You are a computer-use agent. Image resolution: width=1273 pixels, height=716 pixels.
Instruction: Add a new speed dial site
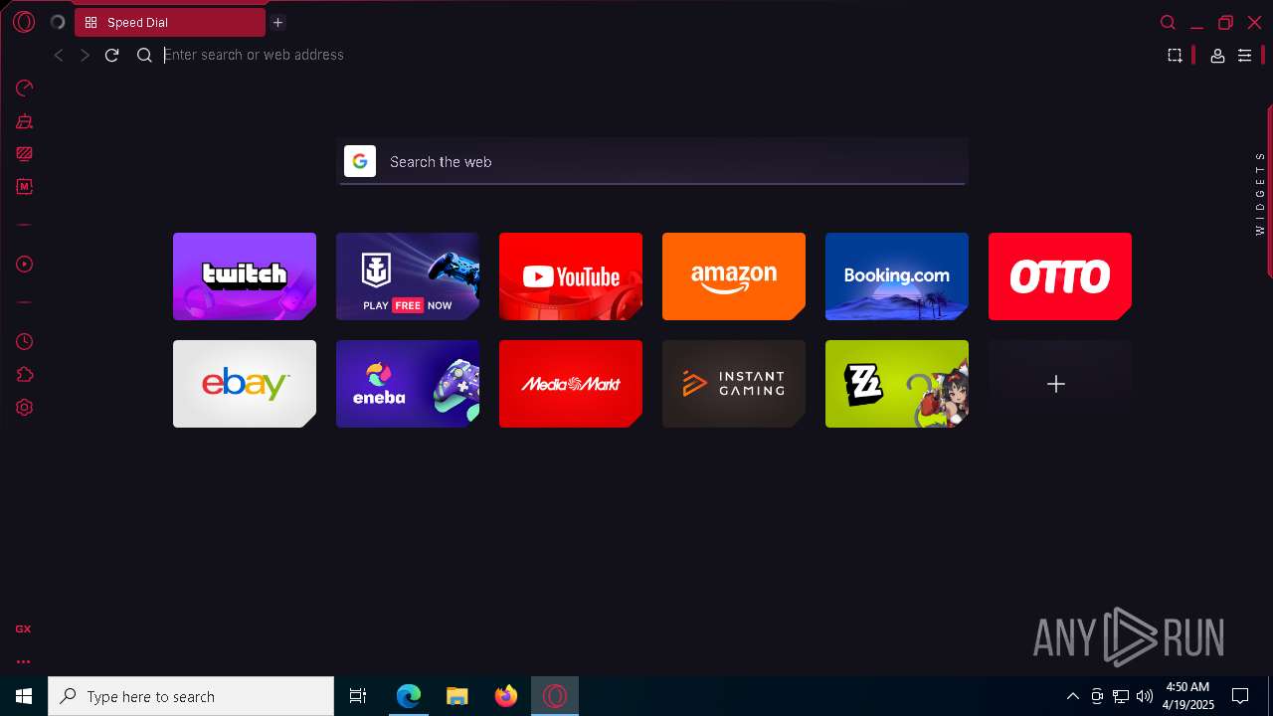click(1060, 384)
